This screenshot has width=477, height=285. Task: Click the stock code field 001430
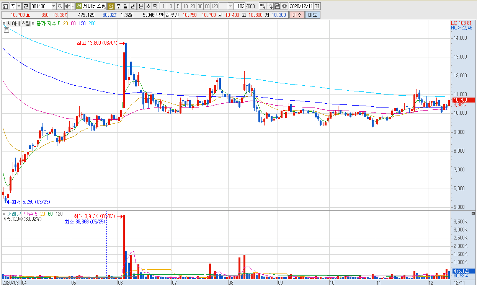click(x=40, y=6)
